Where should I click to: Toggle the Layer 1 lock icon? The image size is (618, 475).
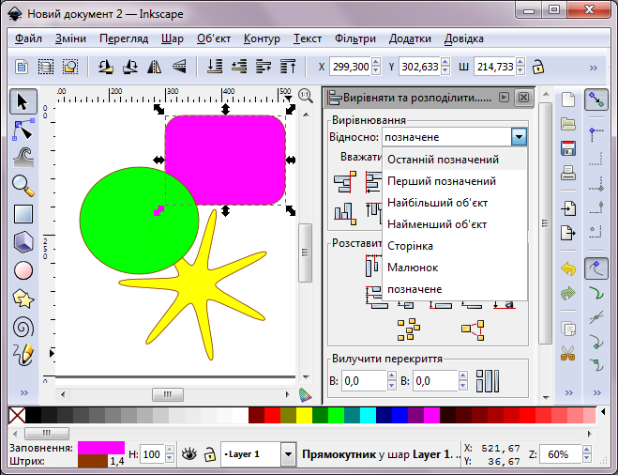pyautogui.click(x=209, y=454)
